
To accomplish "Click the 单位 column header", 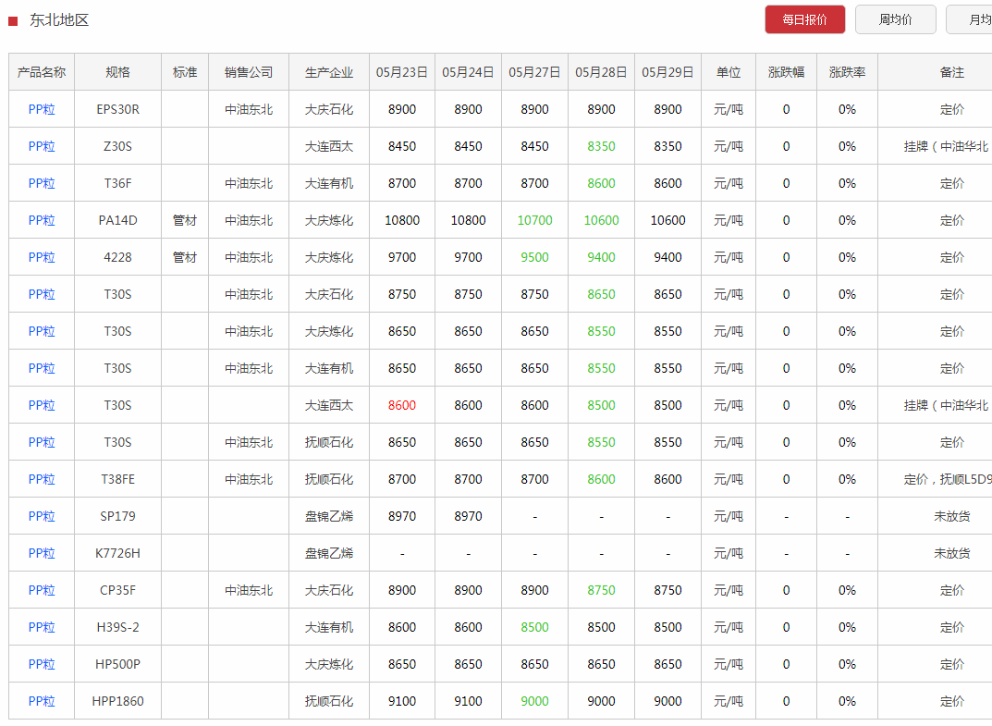I will pyautogui.click(x=729, y=72).
